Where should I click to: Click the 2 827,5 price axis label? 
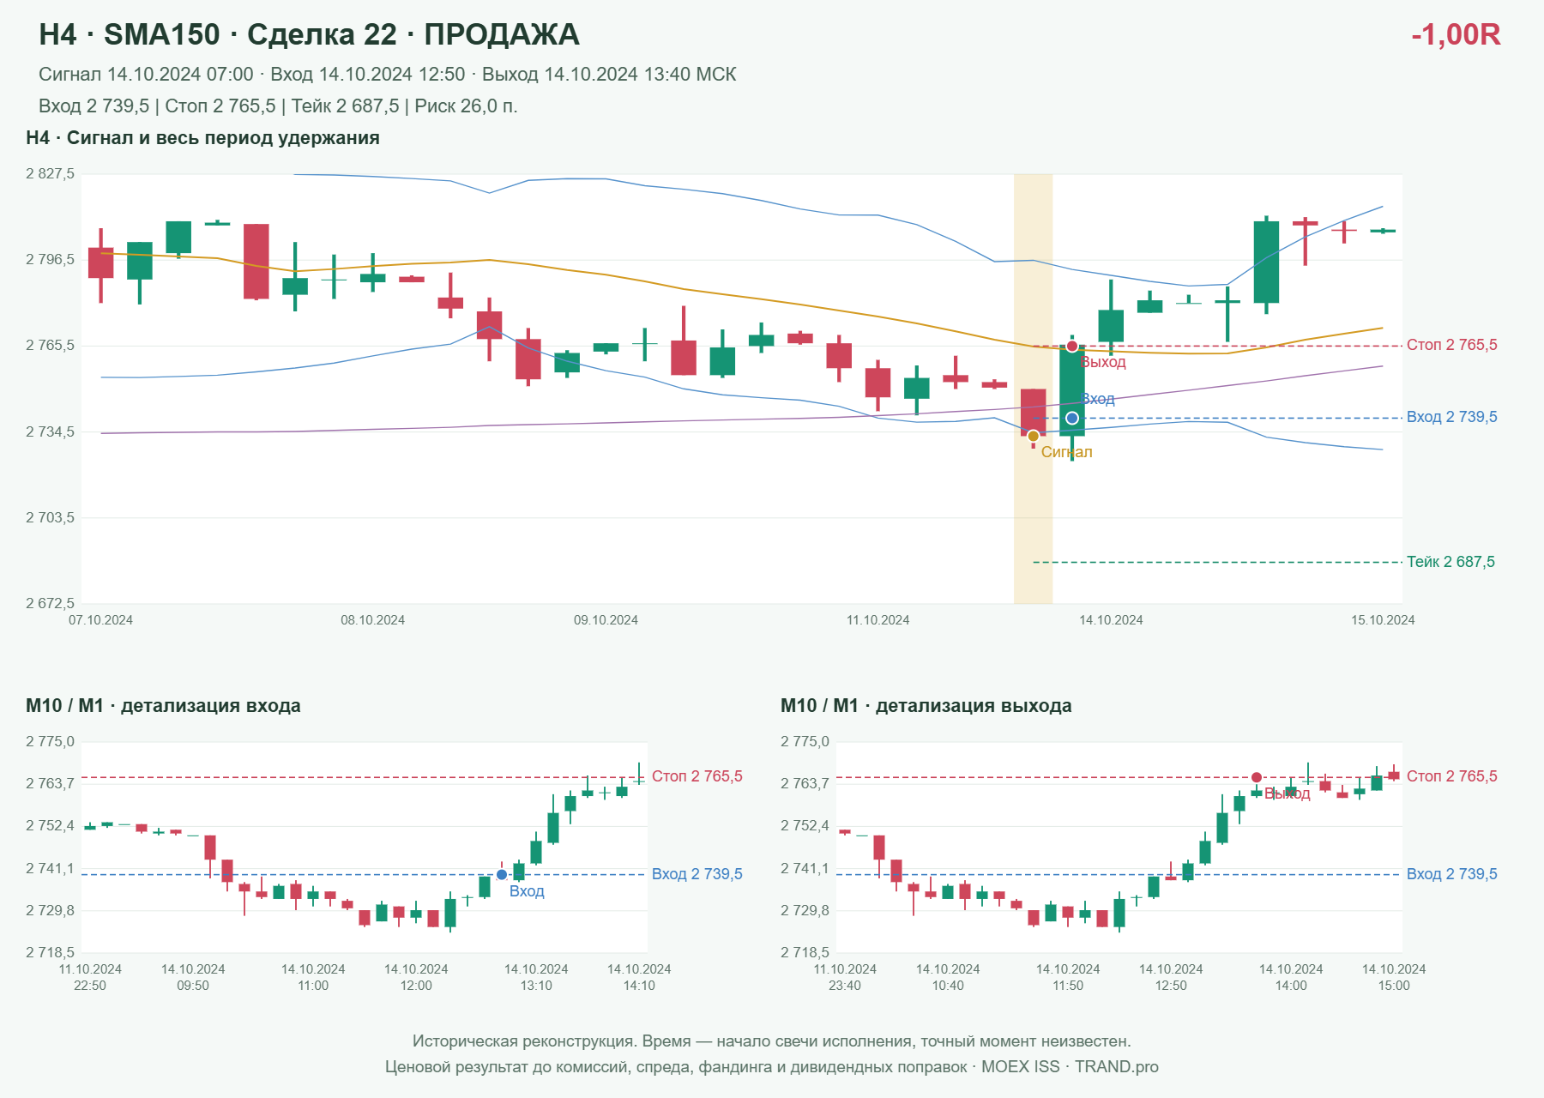click(50, 174)
